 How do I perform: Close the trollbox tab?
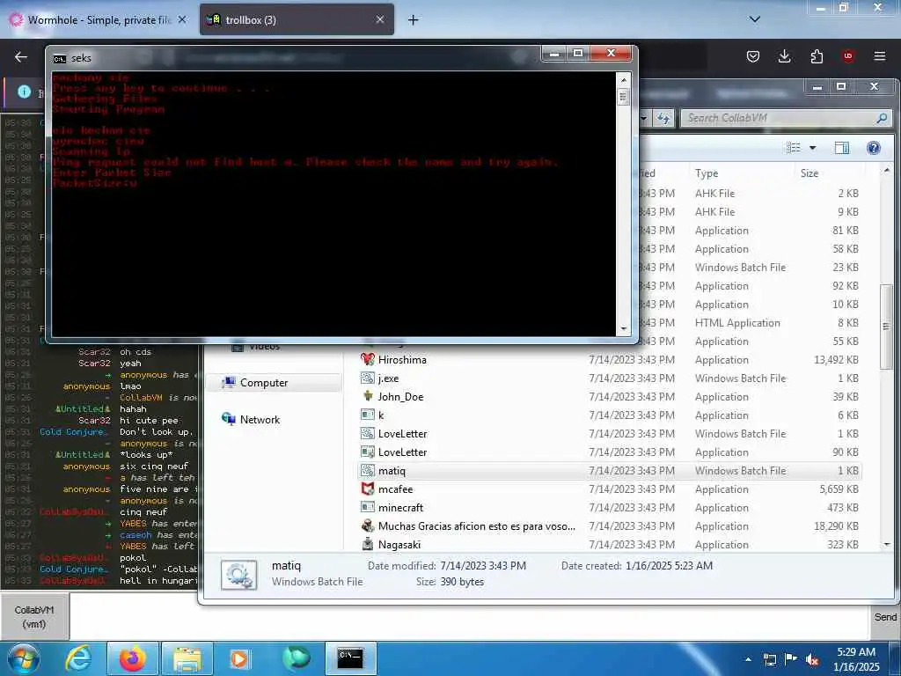tap(380, 19)
